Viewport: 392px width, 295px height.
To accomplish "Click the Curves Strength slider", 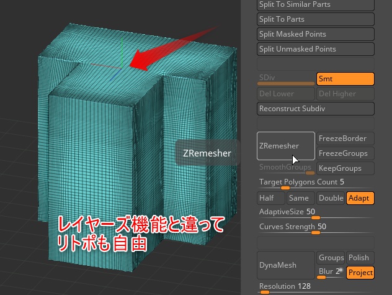I will (x=316, y=229).
